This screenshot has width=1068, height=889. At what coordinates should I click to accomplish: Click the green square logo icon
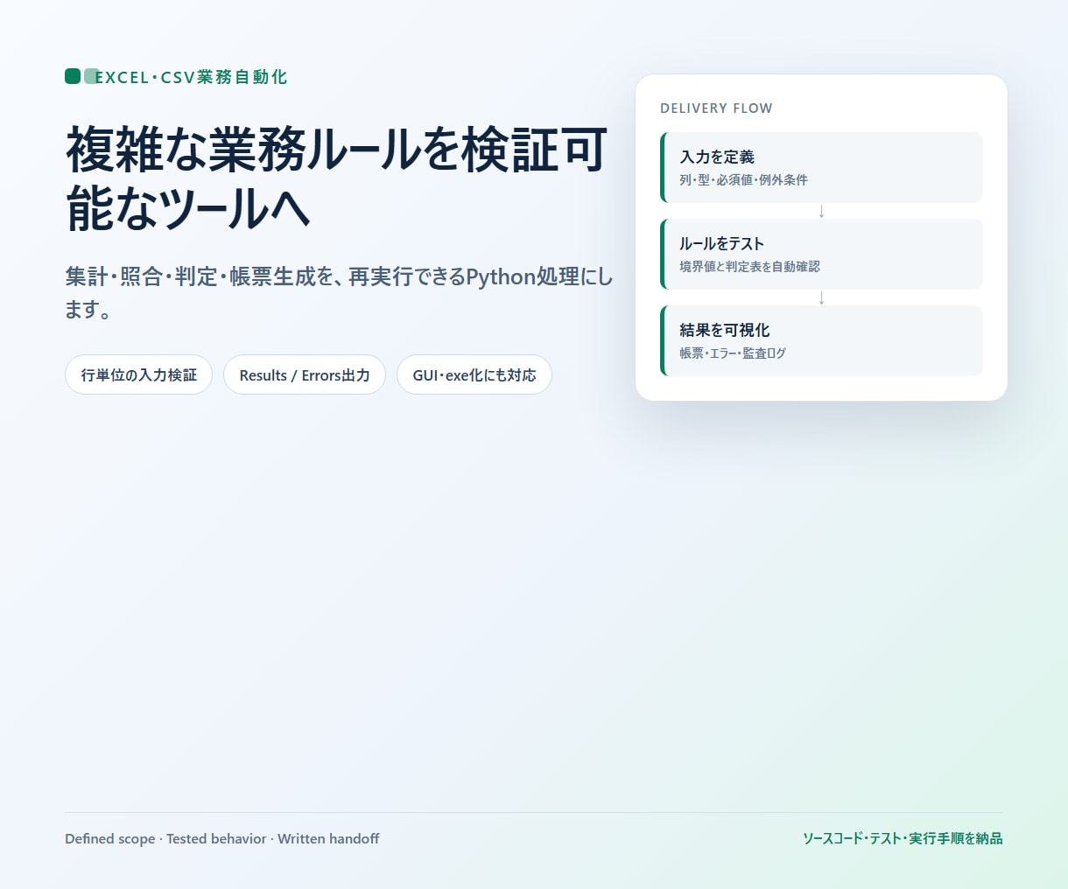point(73,76)
